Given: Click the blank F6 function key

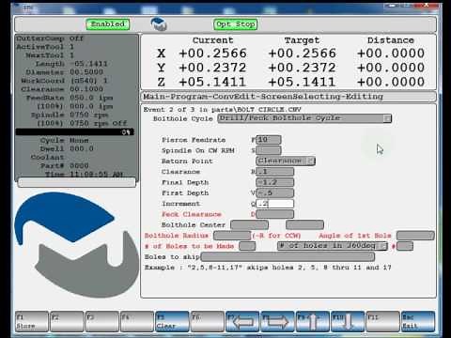Looking at the screenshot, I should pyautogui.click(x=207, y=321).
